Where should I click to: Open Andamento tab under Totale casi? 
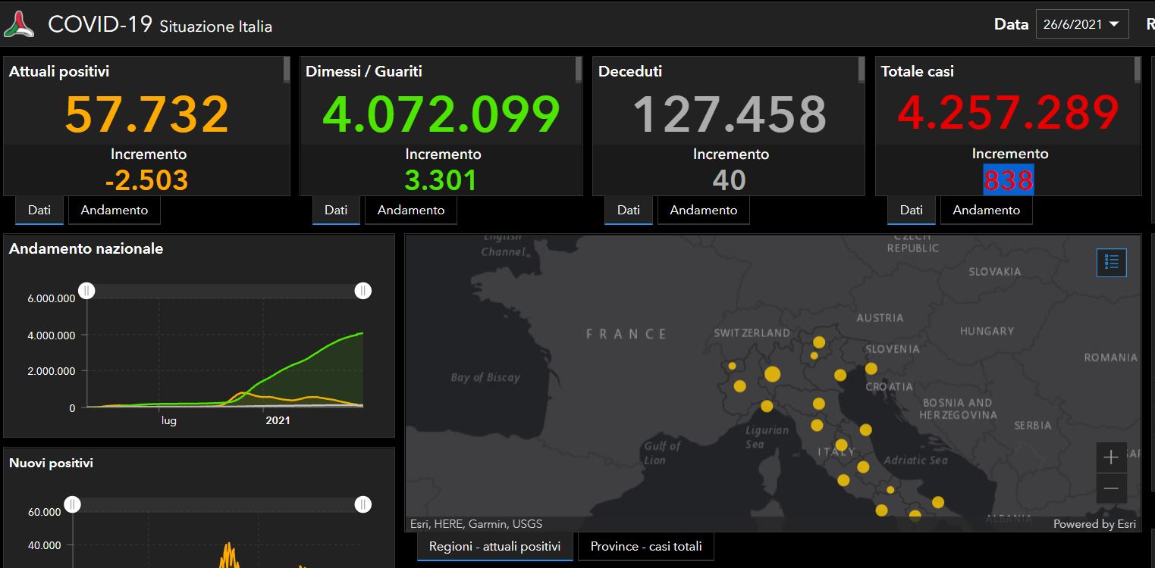(986, 210)
